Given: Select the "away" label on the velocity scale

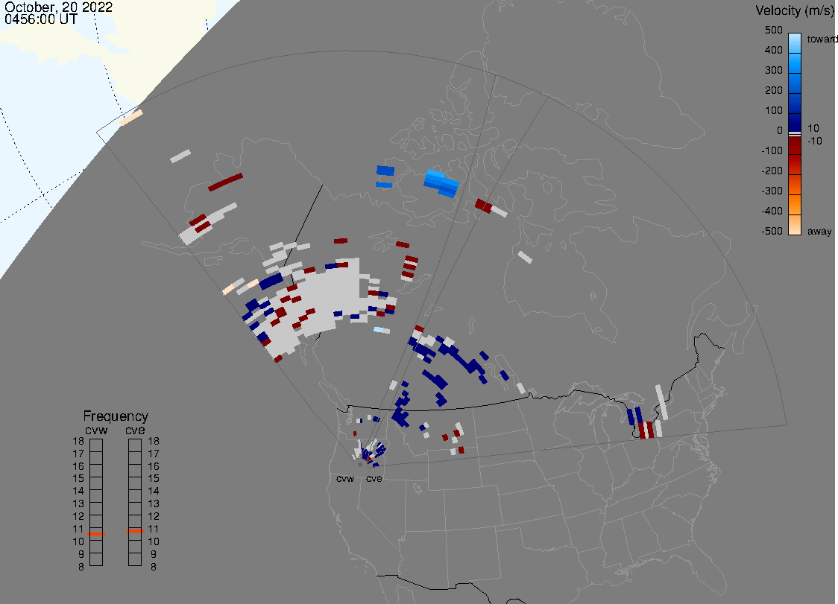Looking at the screenshot, I should click(x=819, y=231).
